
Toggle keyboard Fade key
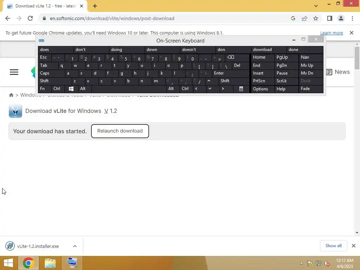coord(311,89)
